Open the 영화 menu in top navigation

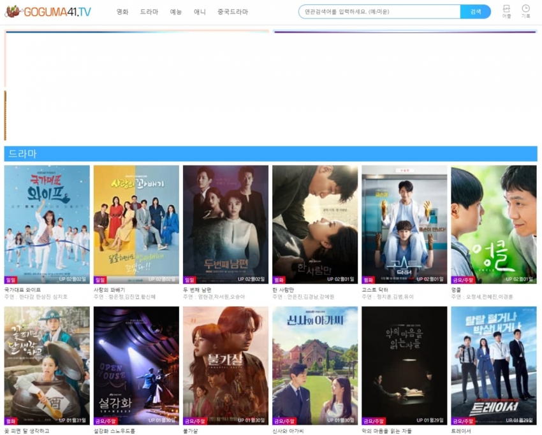(x=122, y=11)
